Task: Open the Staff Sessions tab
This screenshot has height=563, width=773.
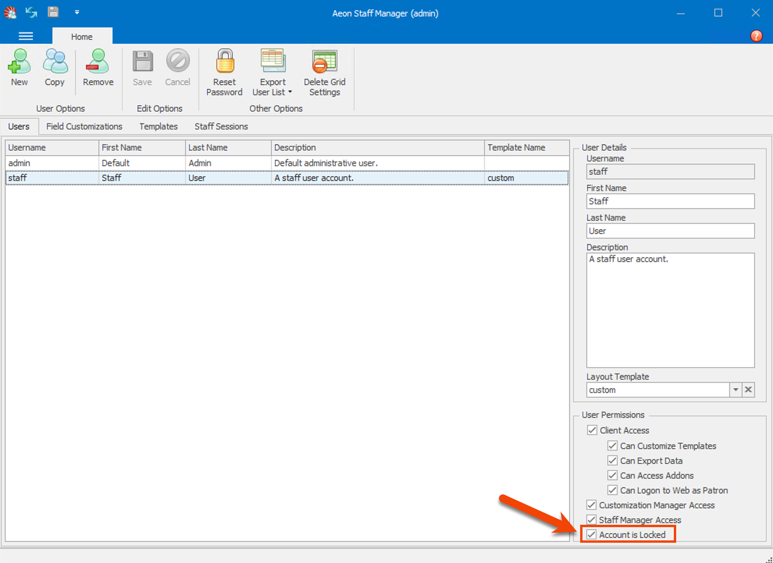Action: pyautogui.click(x=221, y=126)
